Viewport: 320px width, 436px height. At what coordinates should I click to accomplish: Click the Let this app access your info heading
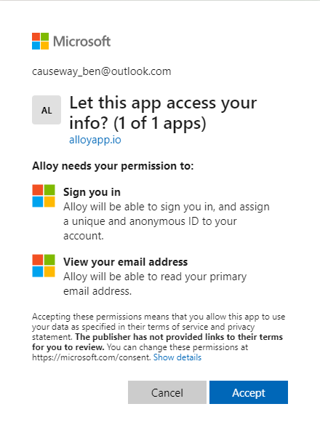point(163,113)
